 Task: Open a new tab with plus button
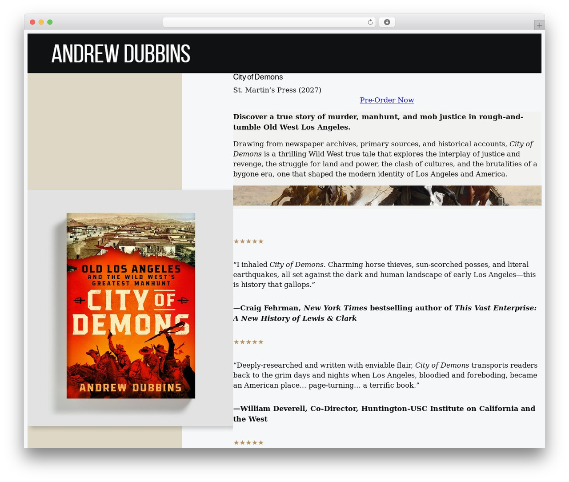[539, 25]
